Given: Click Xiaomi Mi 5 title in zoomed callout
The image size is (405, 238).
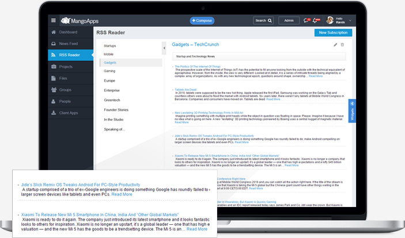Looking at the screenshot, I should [x=100, y=214].
